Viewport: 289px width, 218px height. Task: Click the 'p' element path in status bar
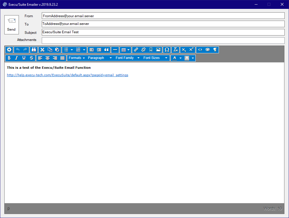coord(9,208)
